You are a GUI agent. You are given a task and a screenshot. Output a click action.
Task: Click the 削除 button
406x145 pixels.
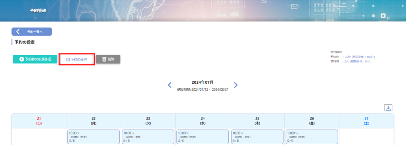pos(108,59)
